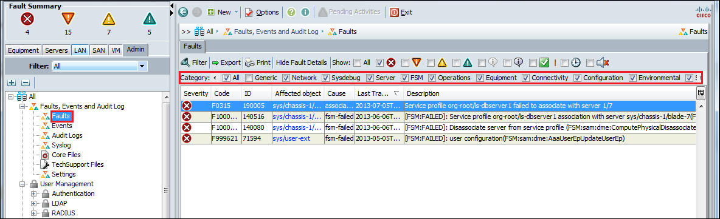Open the sys/user-ext affected object link
Image resolution: width=720 pixels, height=219 pixels.
coord(292,138)
